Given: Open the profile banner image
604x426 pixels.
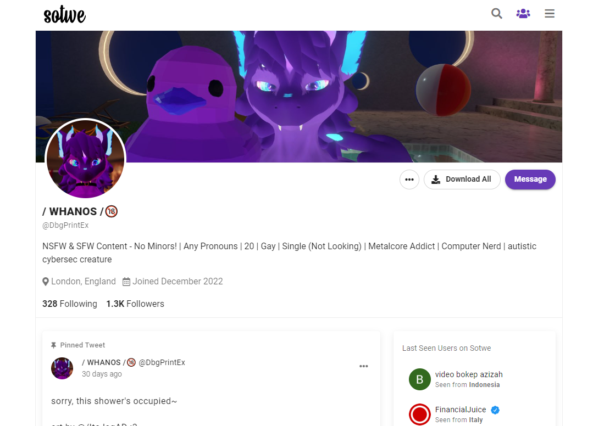Looking at the screenshot, I should 299,97.
